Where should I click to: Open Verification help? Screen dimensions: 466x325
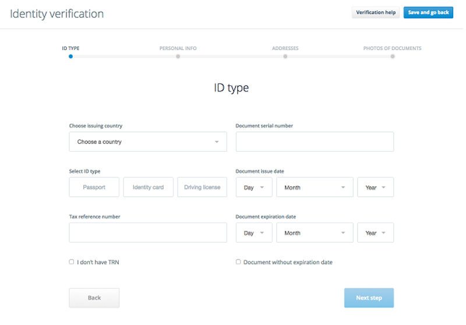point(376,13)
